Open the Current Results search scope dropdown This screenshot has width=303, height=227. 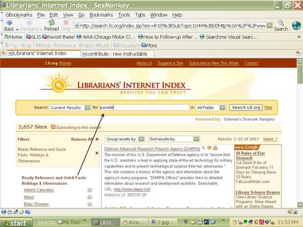click(x=70, y=107)
